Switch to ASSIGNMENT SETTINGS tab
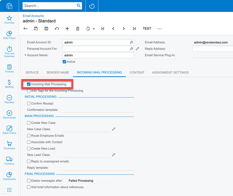 (x=170, y=73)
